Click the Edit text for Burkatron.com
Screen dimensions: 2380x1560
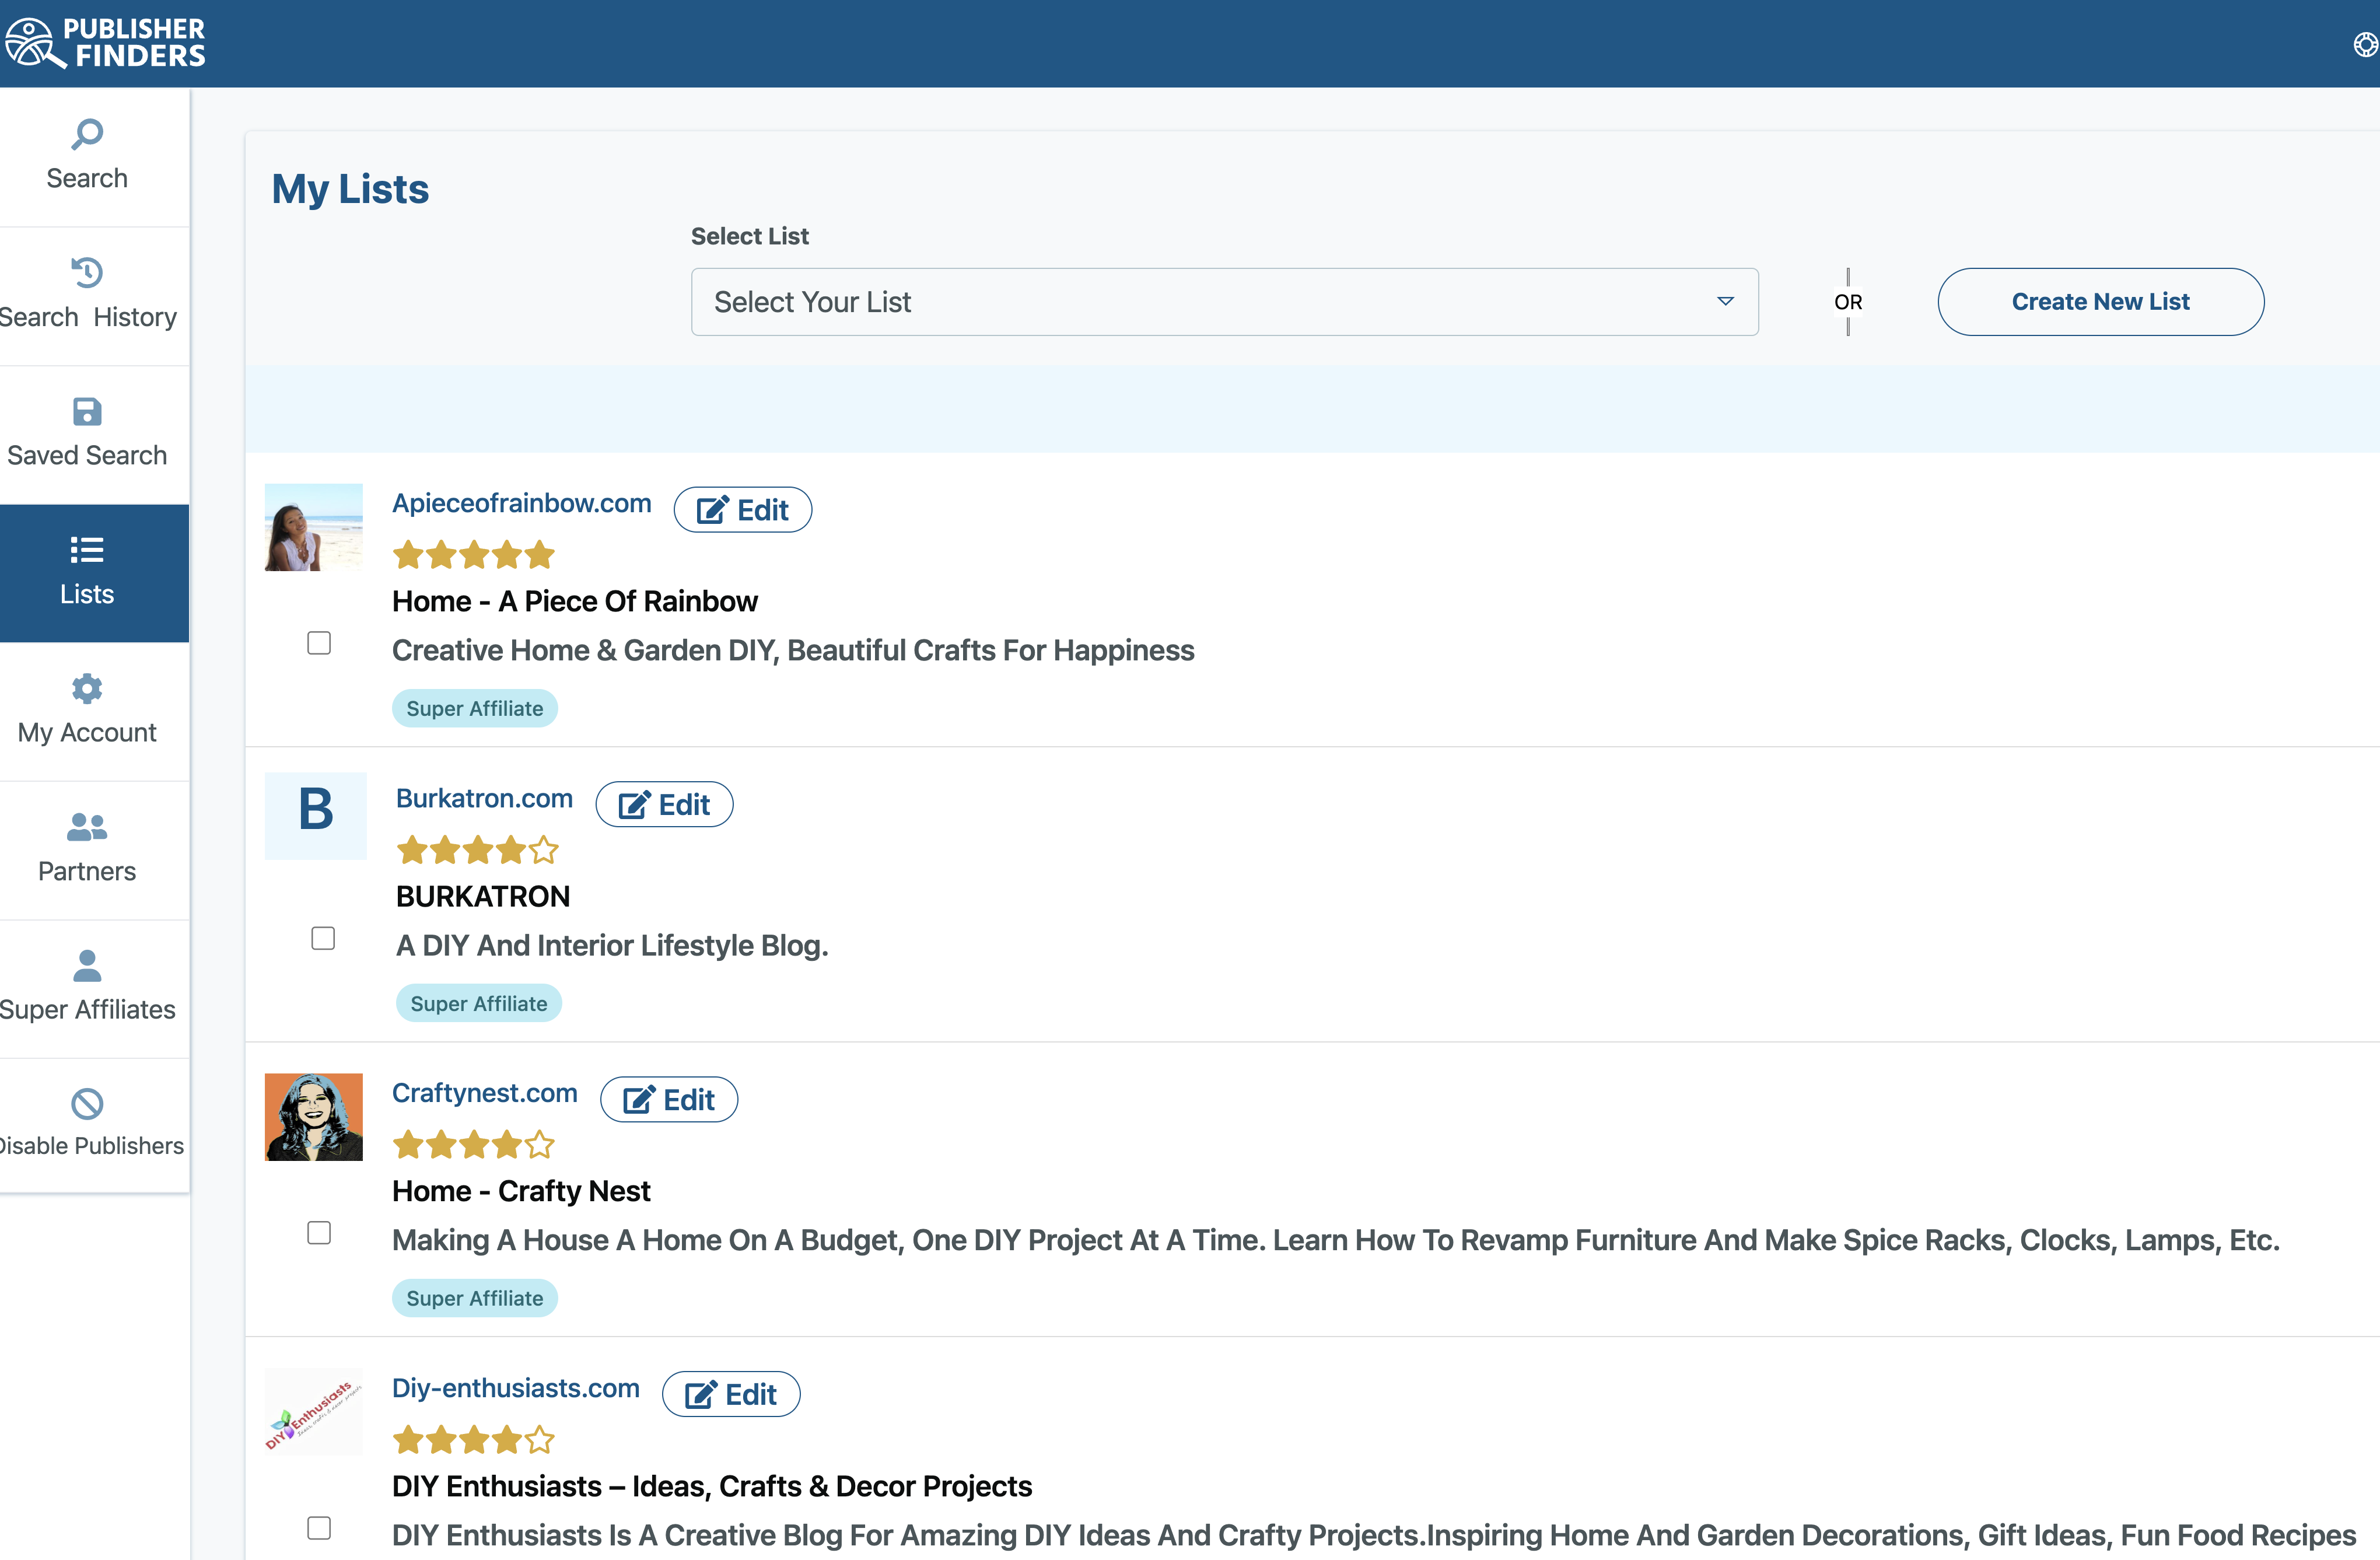(685, 805)
